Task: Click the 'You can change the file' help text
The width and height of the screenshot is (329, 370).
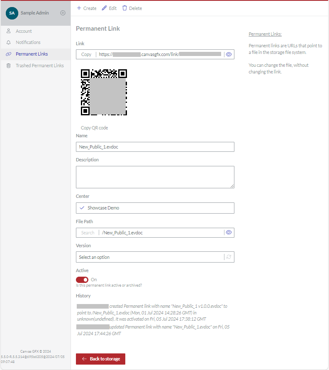Action: (x=278, y=68)
